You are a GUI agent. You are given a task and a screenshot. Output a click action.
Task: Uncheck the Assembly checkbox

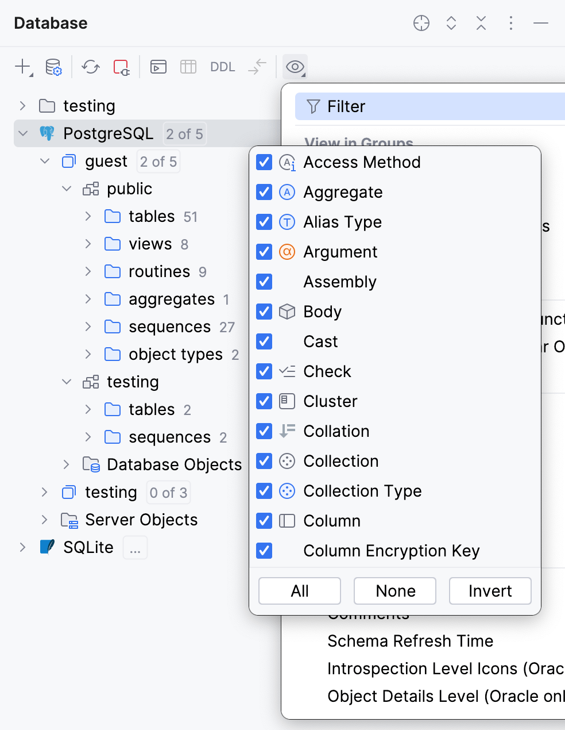click(264, 282)
